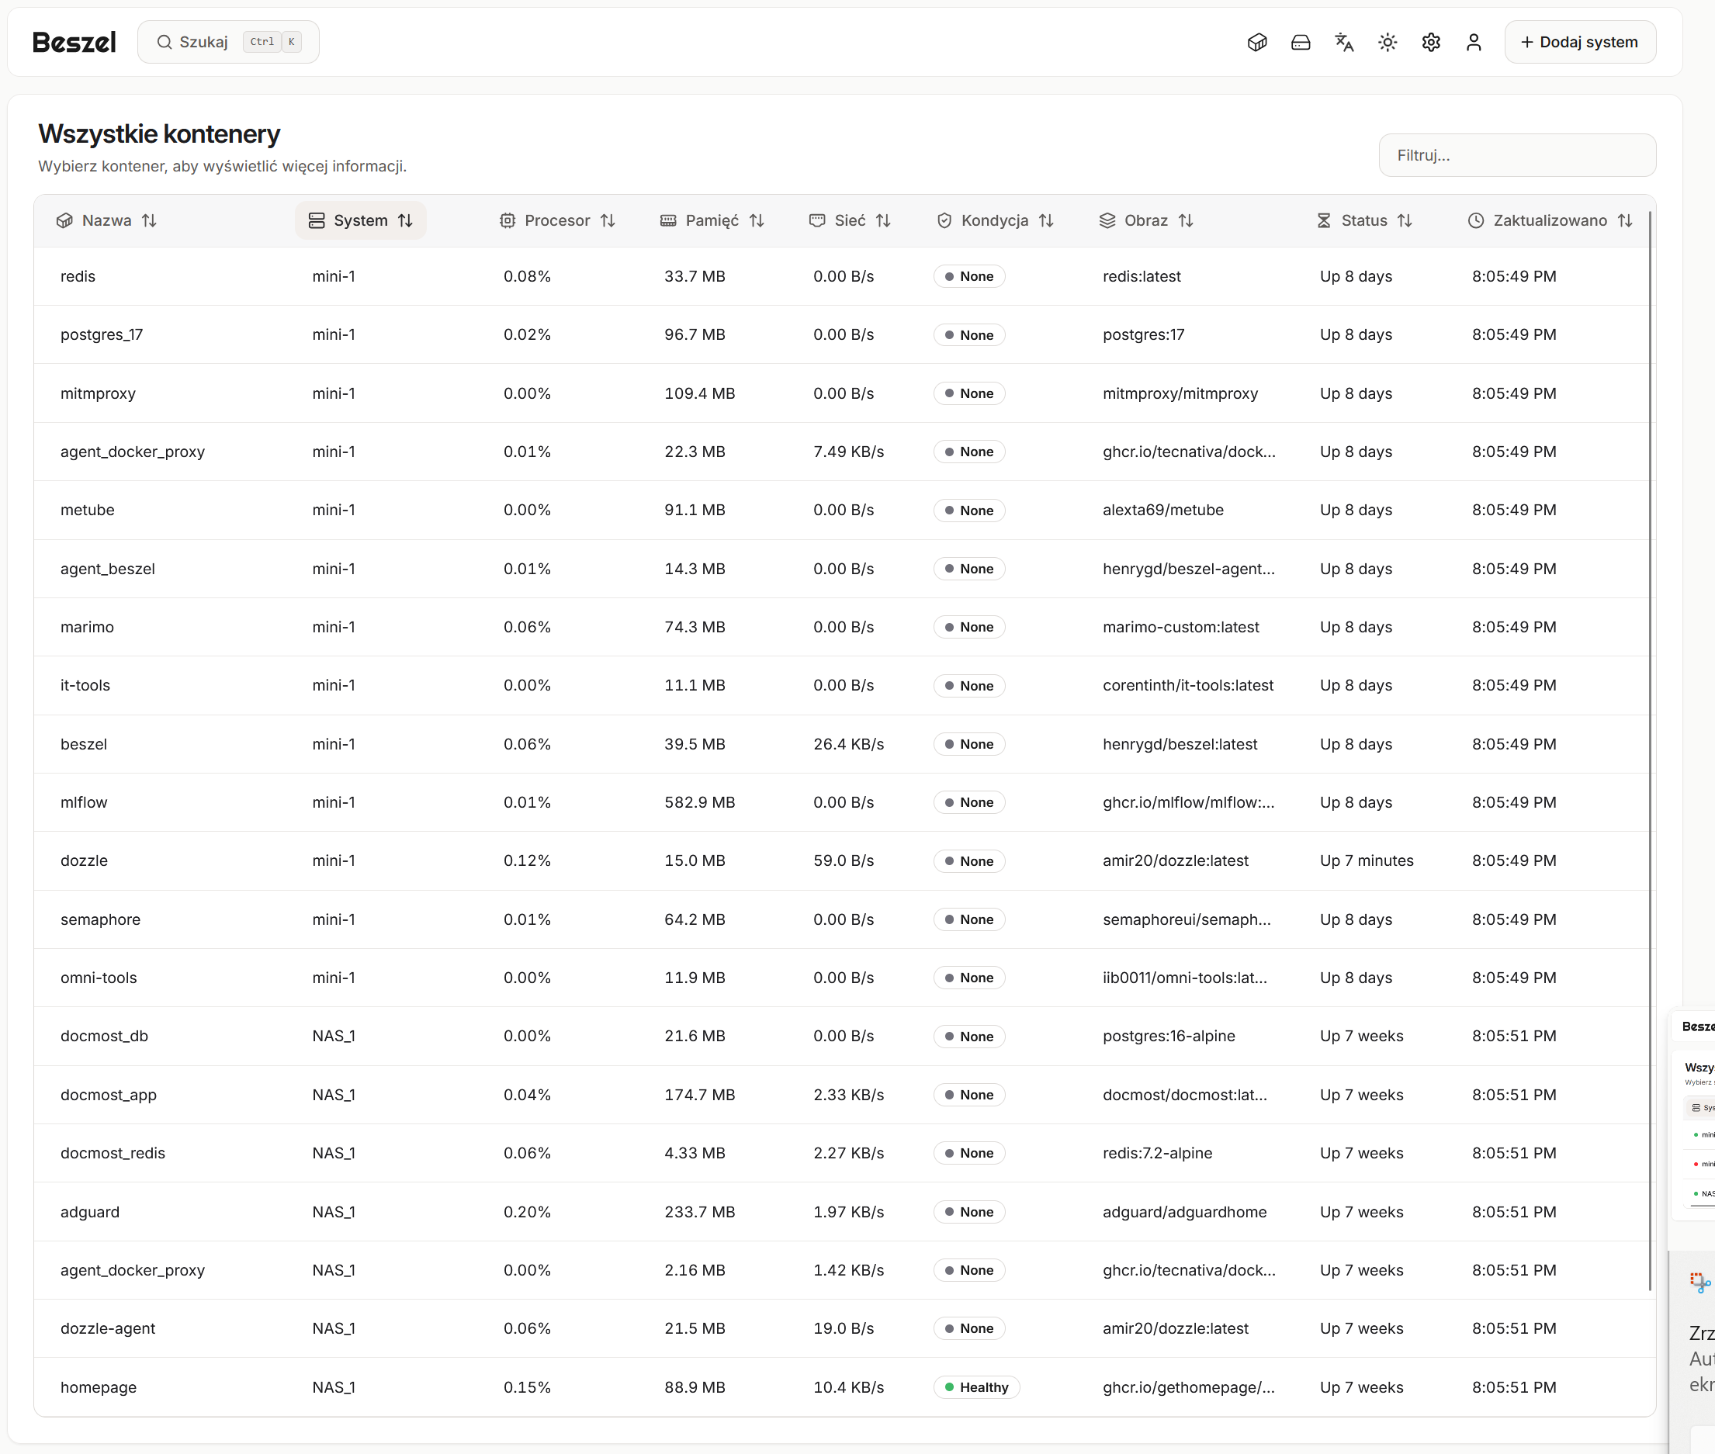Sort by the Zaktualizowano column
The width and height of the screenshot is (1715, 1454).
tap(1550, 220)
